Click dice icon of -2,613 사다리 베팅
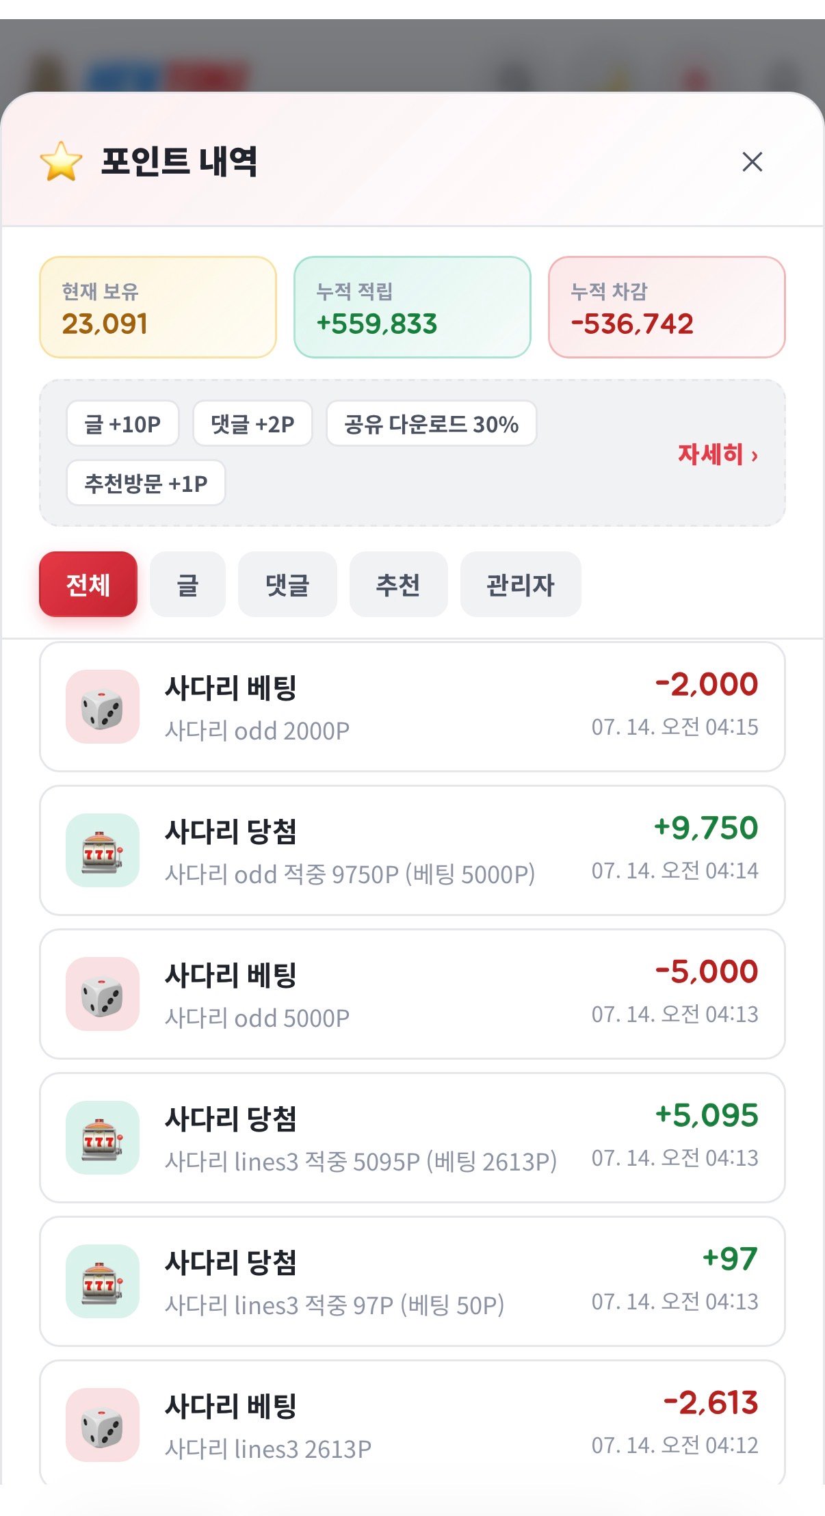 (103, 1425)
